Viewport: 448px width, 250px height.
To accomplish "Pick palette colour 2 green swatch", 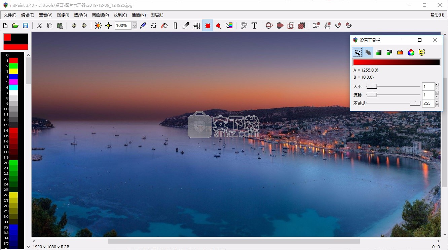I will 13,66.
